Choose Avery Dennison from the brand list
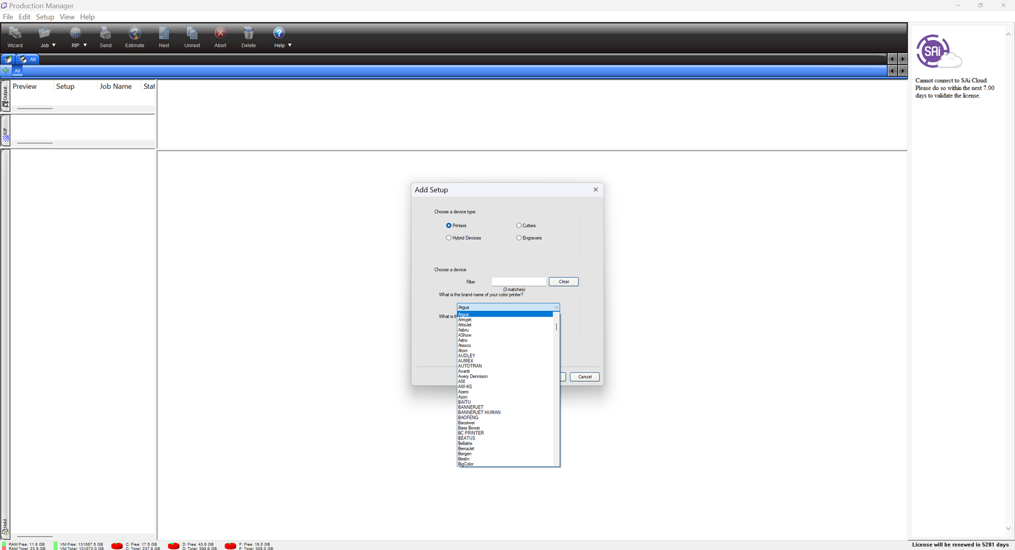1015x550 pixels. pos(505,376)
